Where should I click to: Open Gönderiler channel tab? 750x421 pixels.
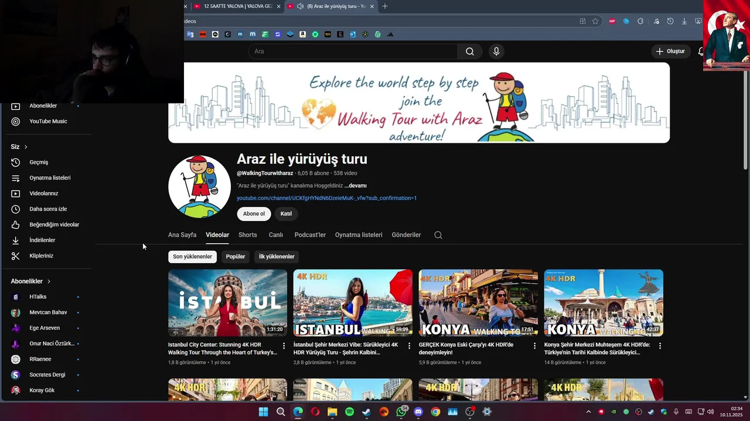(x=406, y=235)
